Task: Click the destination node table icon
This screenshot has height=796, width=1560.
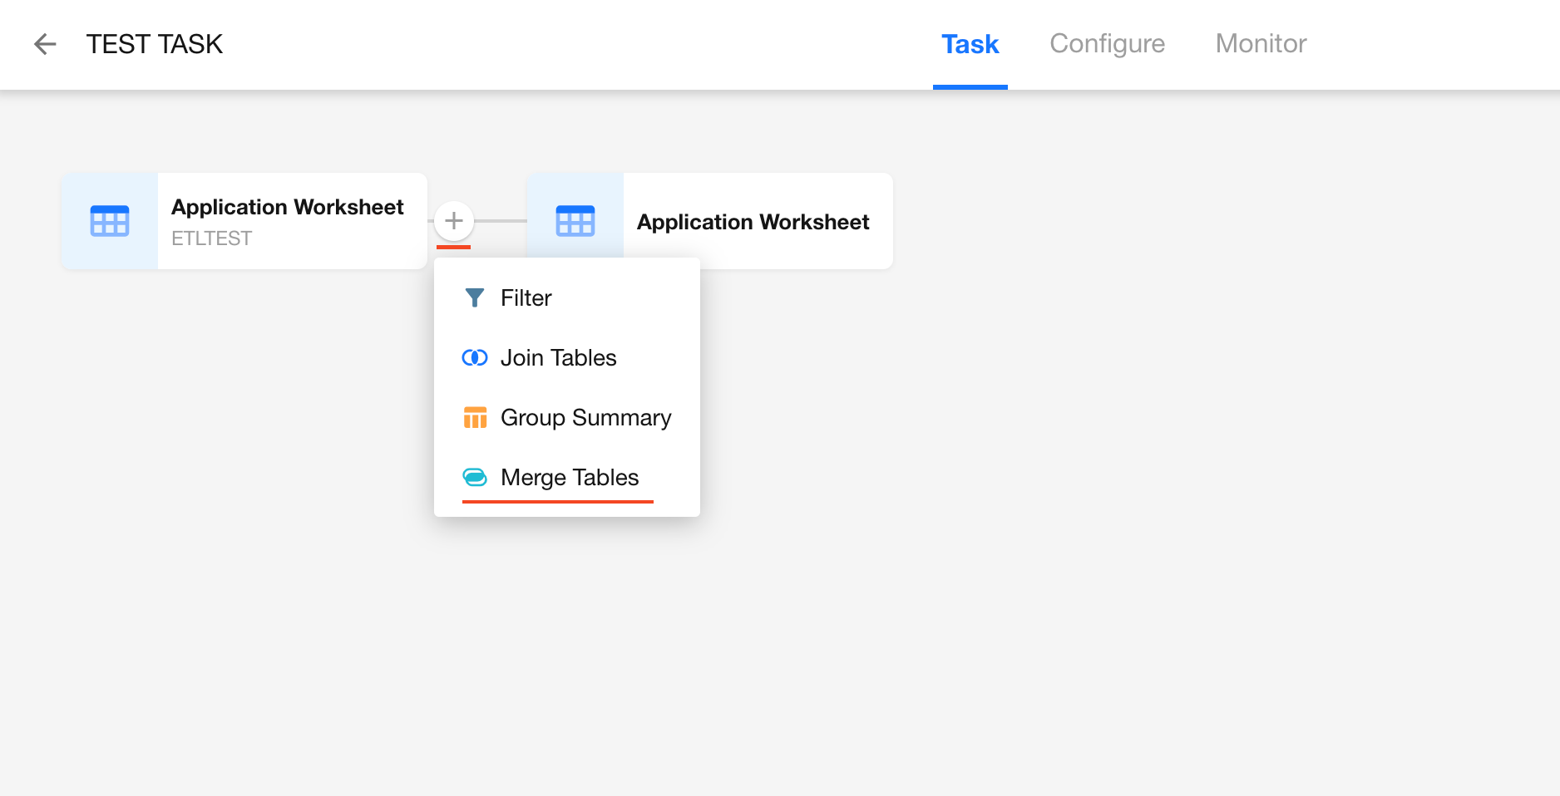Action: pos(575,221)
